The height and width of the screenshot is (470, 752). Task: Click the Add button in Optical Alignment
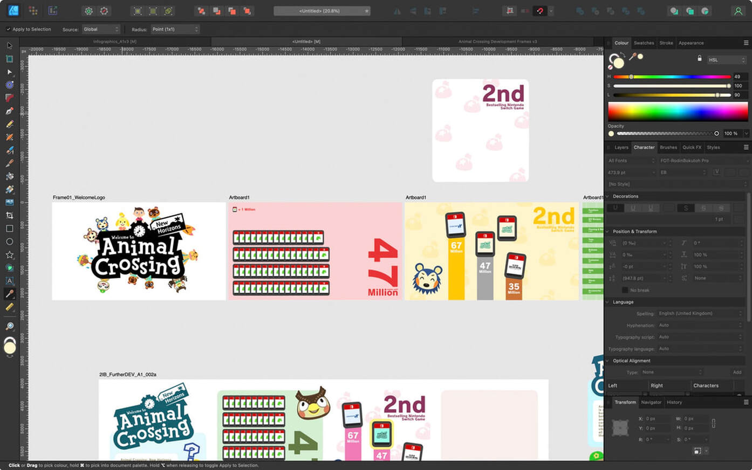pos(737,372)
